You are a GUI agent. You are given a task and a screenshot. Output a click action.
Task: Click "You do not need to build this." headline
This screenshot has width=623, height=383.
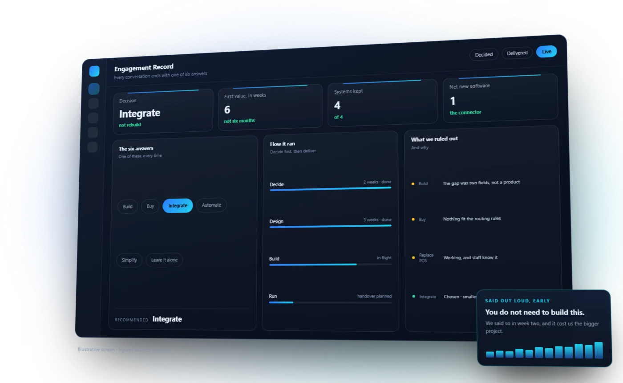coord(535,312)
